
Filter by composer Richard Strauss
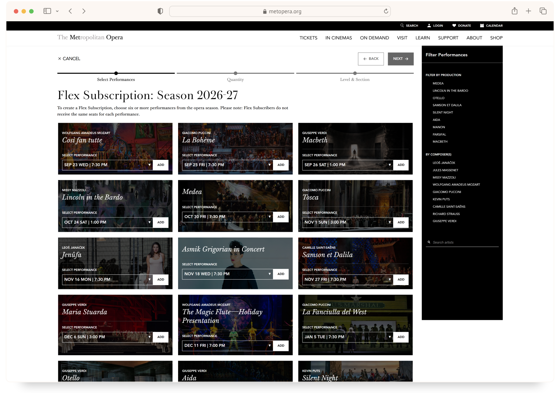[446, 214]
